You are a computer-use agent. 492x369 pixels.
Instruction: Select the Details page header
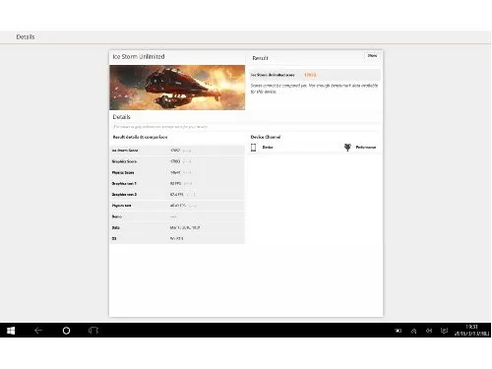click(26, 36)
